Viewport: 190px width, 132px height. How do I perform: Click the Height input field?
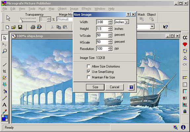[102, 29]
